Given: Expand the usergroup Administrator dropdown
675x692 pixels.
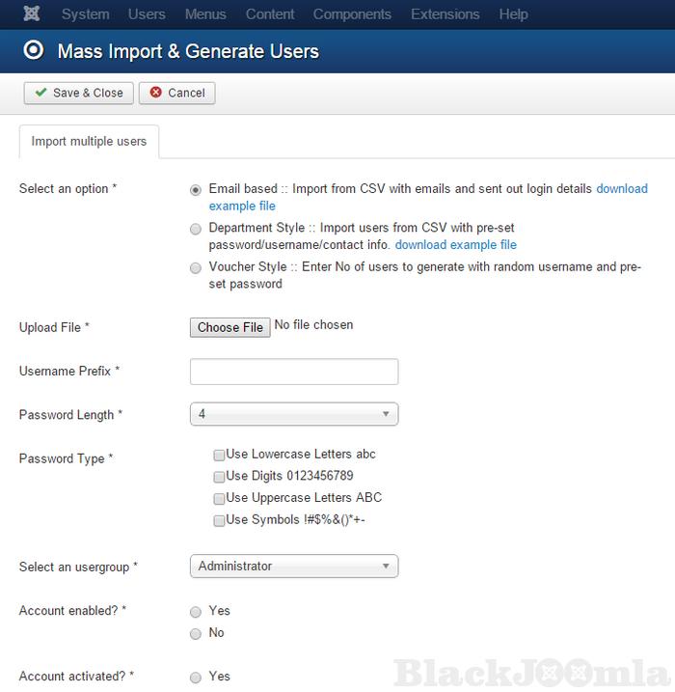Looking at the screenshot, I should click(x=294, y=567).
